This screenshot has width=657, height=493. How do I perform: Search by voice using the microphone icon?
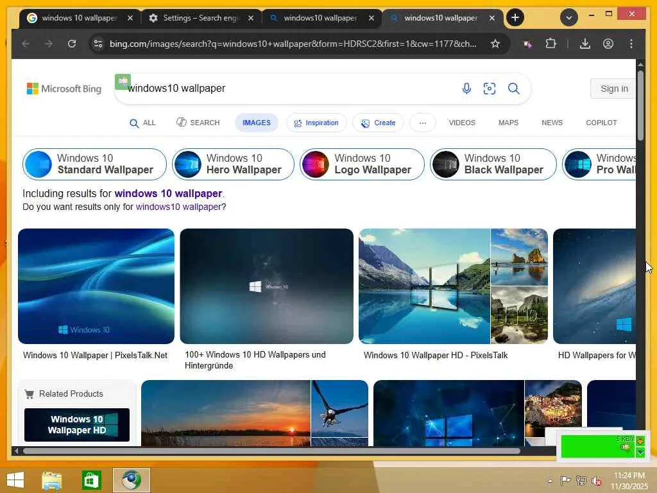pyautogui.click(x=466, y=89)
